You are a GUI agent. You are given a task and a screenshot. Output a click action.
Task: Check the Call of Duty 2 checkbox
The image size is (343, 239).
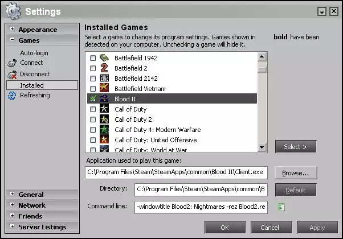click(x=93, y=119)
